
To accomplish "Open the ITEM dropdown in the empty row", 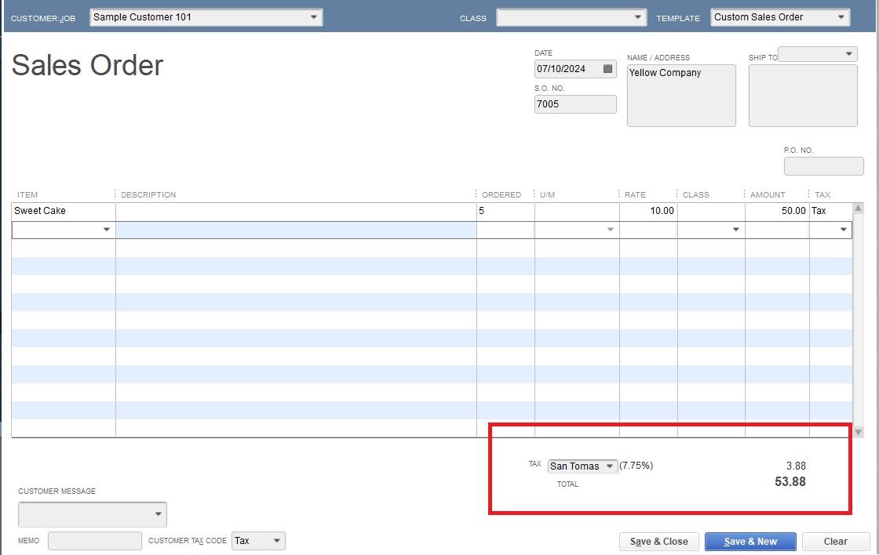I will tap(107, 230).
